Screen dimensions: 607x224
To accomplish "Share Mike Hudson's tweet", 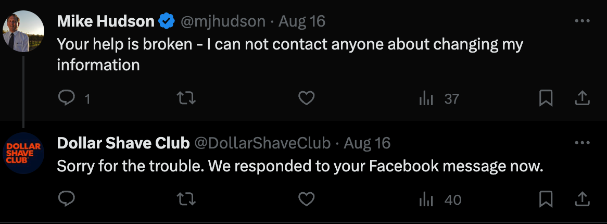I will point(581,98).
